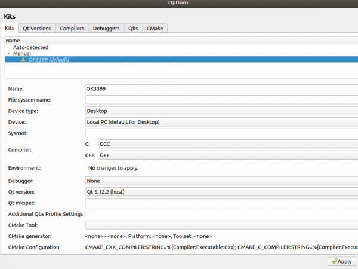Open the Qbs tab

click(x=134, y=28)
